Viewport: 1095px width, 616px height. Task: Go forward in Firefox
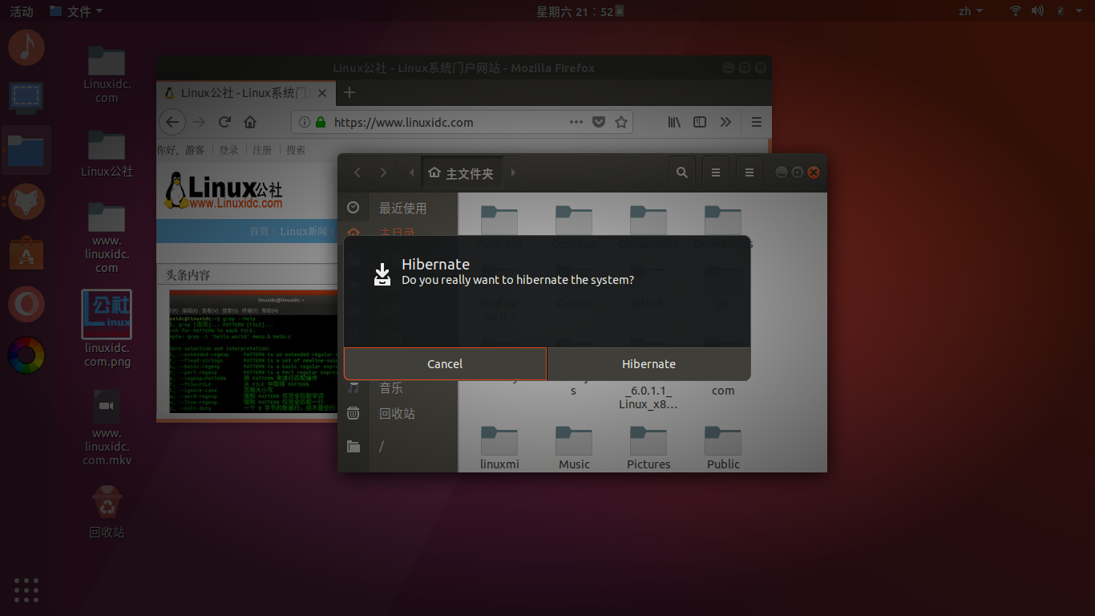(200, 123)
